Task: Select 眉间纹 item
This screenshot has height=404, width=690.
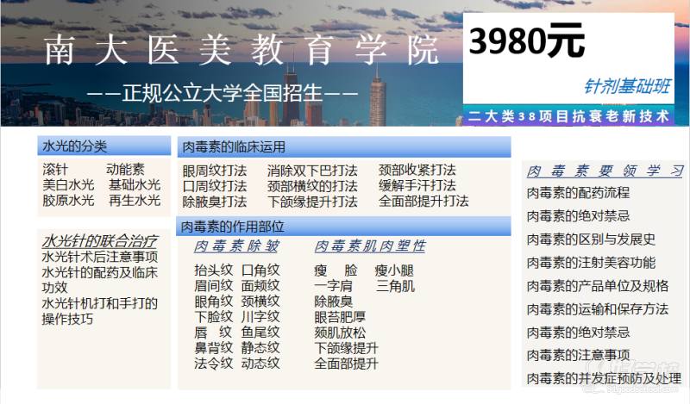Action: [x=213, y=285]
